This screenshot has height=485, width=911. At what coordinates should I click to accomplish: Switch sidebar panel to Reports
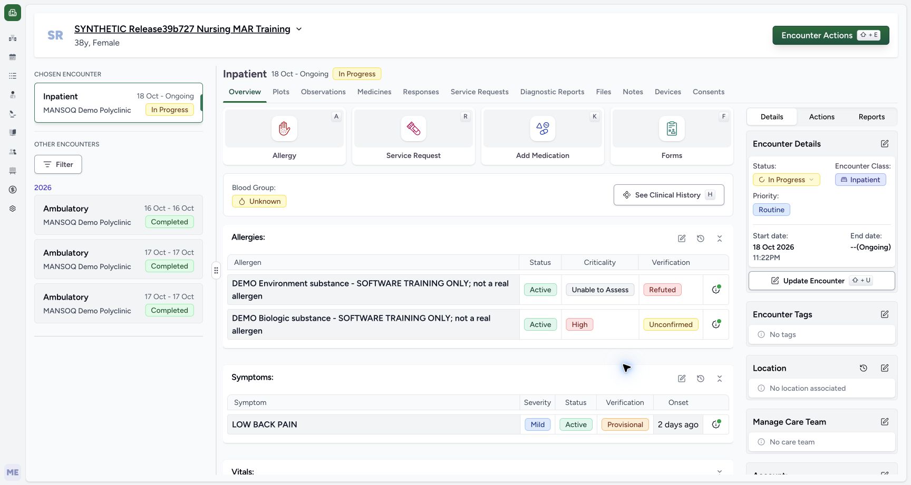pyautogui.click(x=871, y=117)
